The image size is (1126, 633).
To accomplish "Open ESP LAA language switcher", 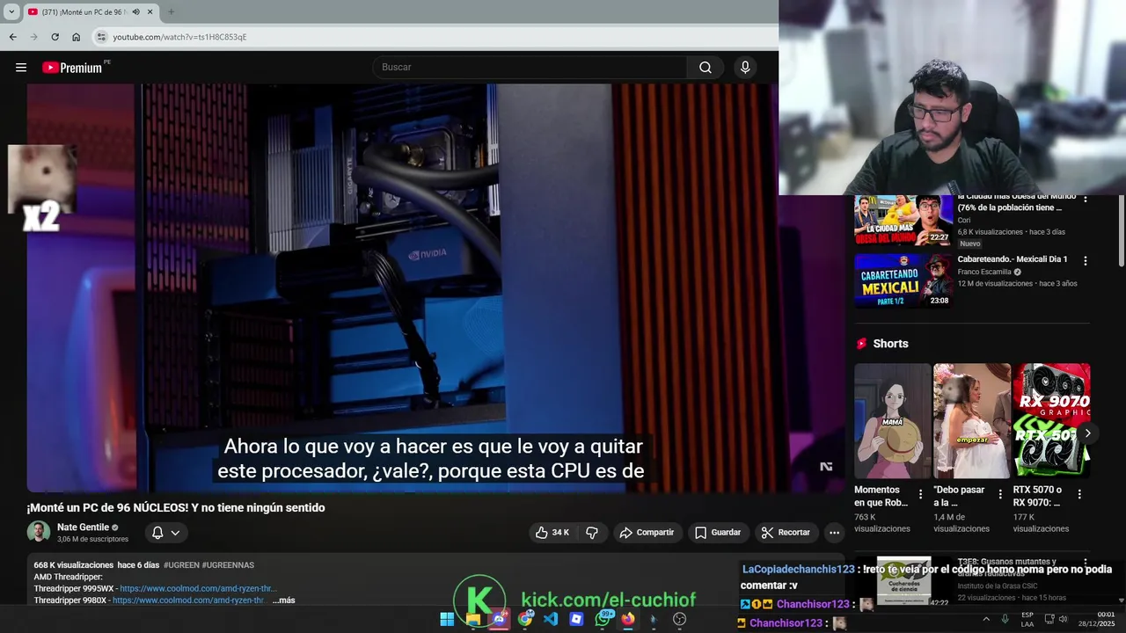I will pos(1027,619).
